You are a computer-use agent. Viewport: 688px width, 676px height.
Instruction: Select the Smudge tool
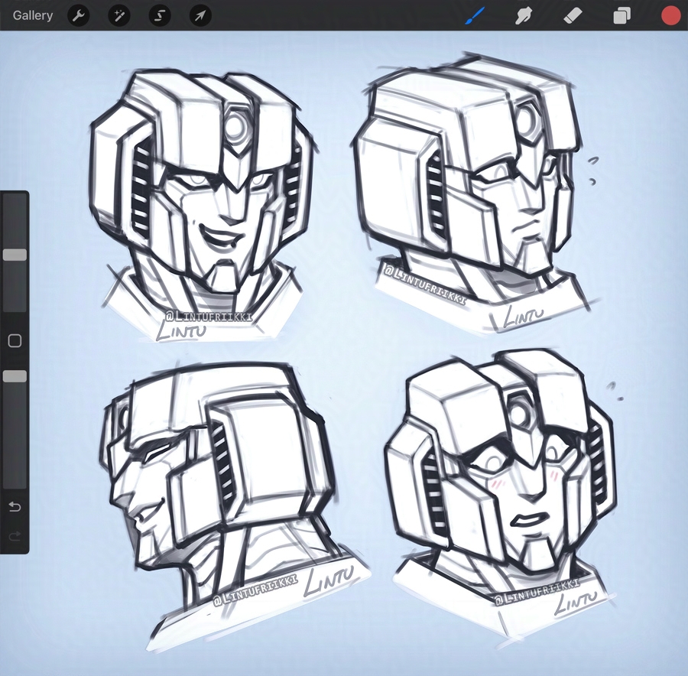click(x=524, y=16)
